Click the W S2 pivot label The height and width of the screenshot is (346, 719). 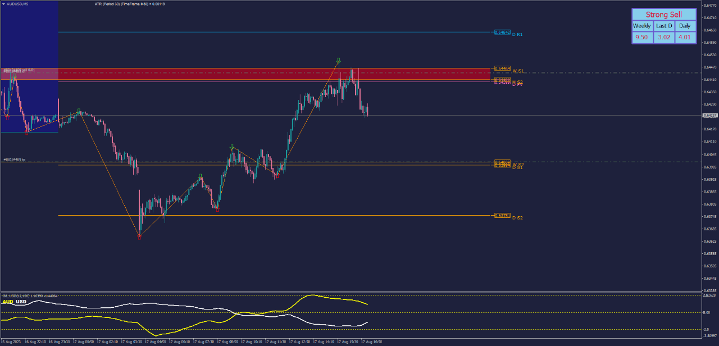[518, 165]
